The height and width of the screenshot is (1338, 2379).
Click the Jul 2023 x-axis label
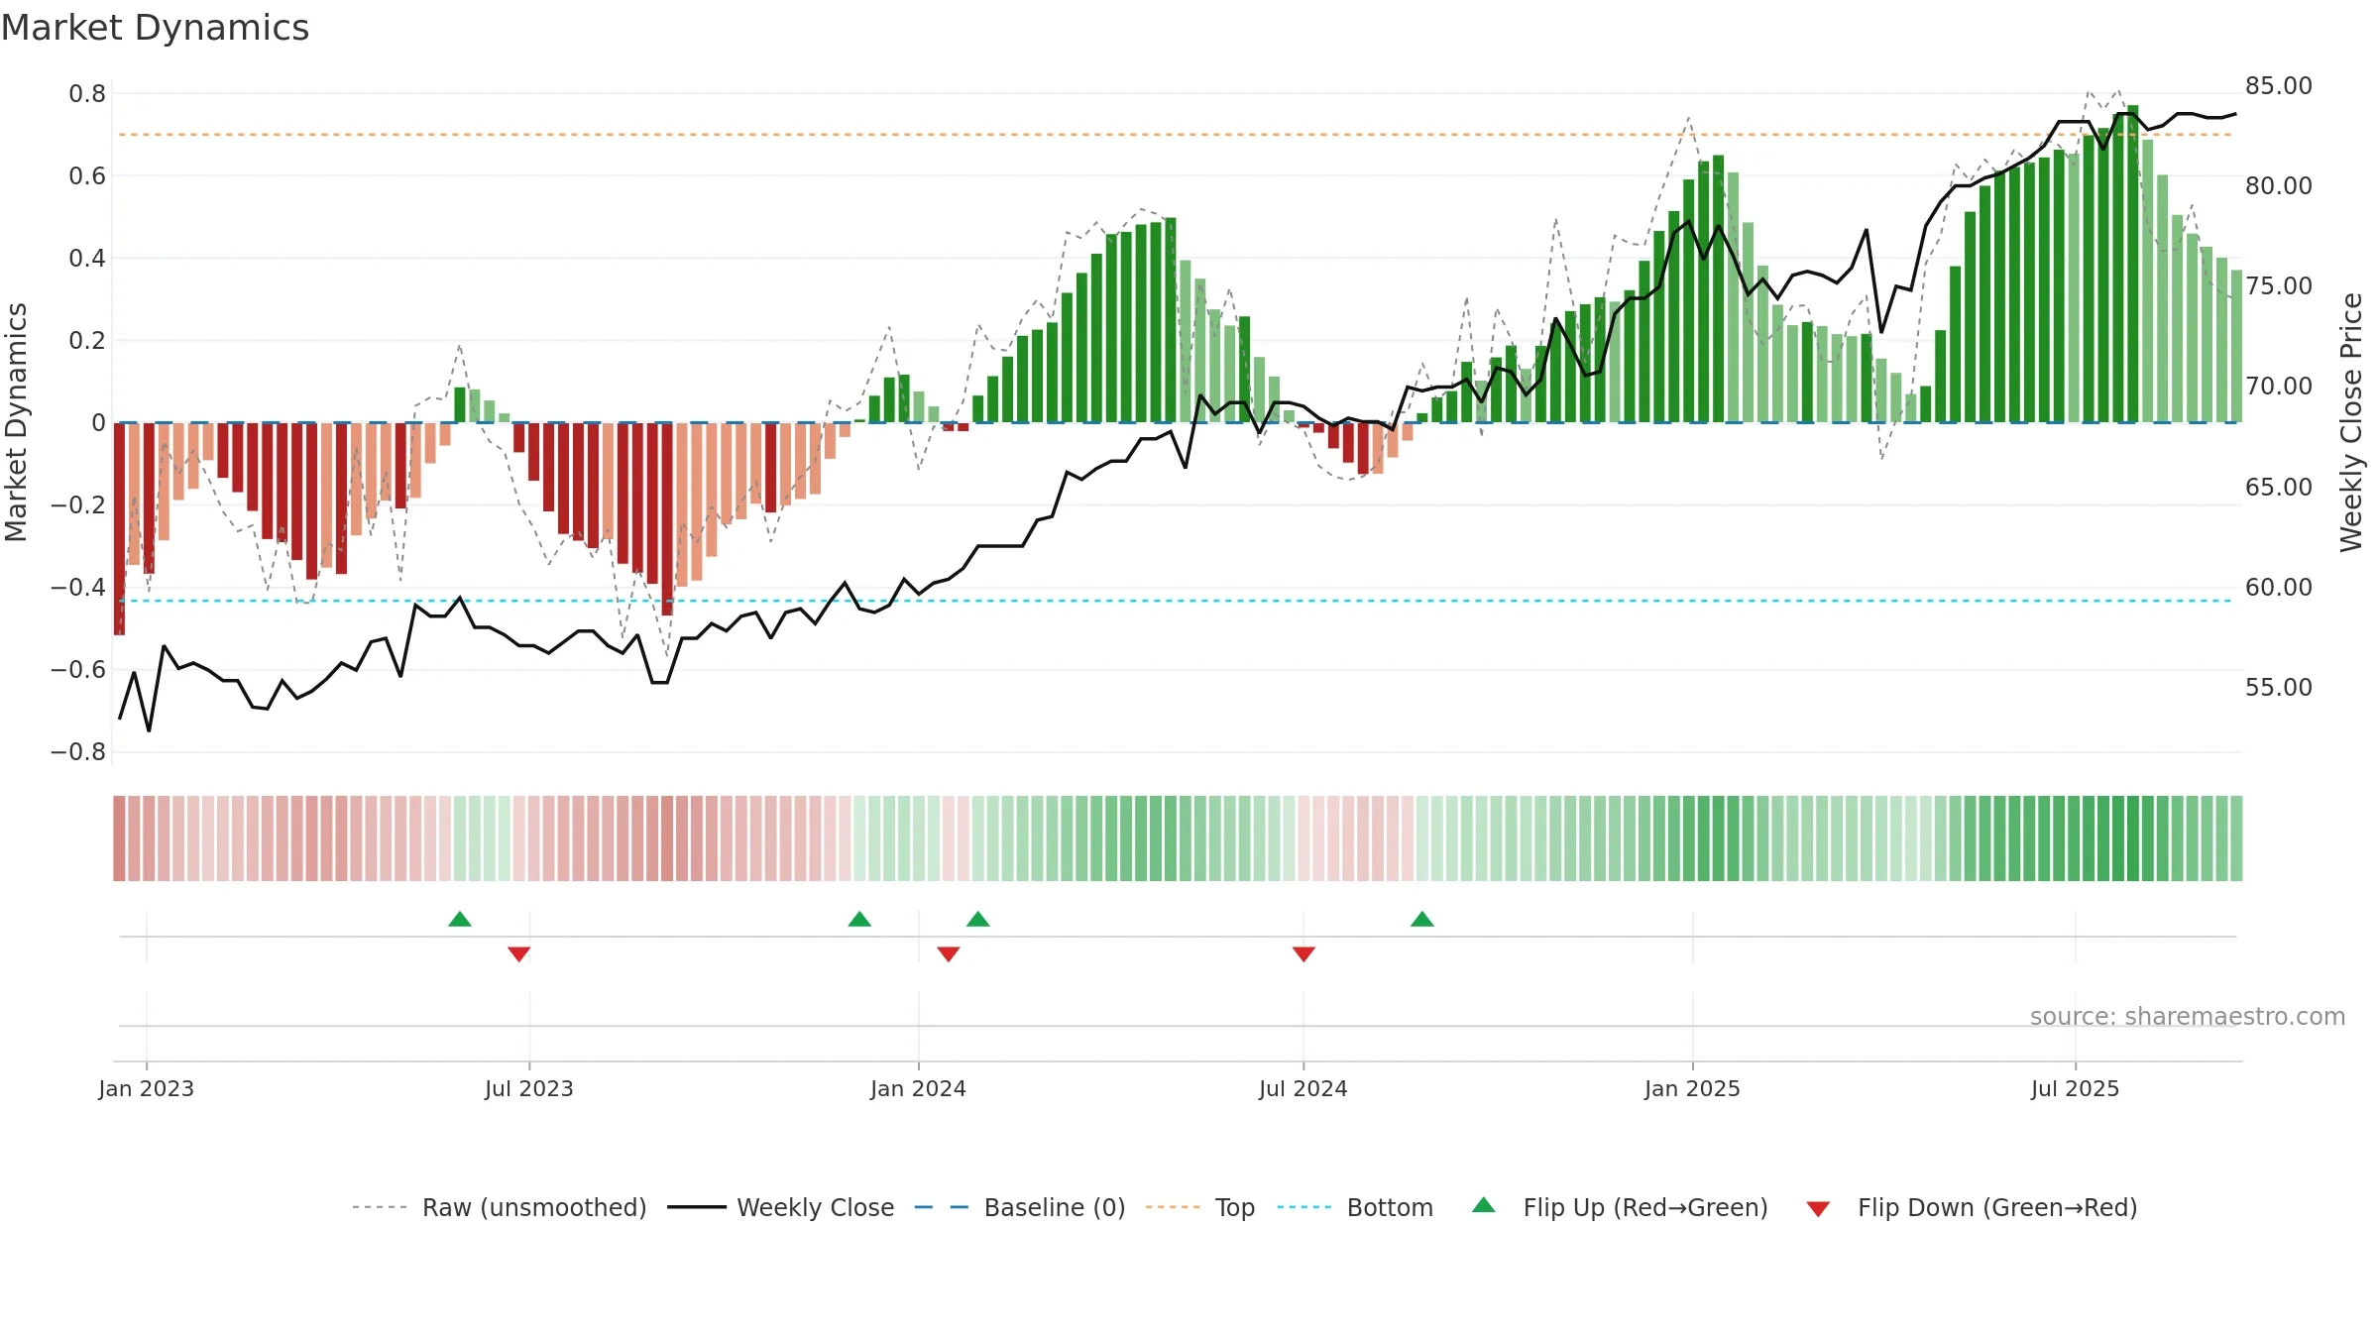(x=529, y=1088)
